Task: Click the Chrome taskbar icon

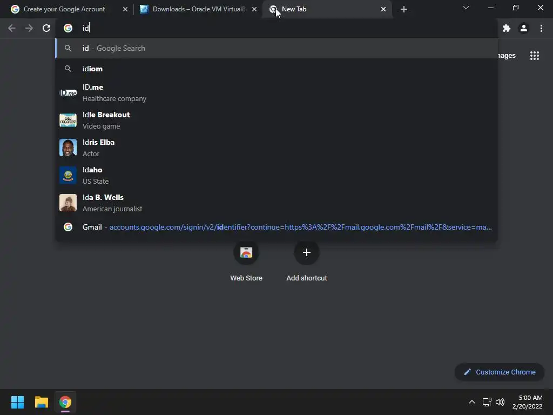Action: [x=65, y=402]
